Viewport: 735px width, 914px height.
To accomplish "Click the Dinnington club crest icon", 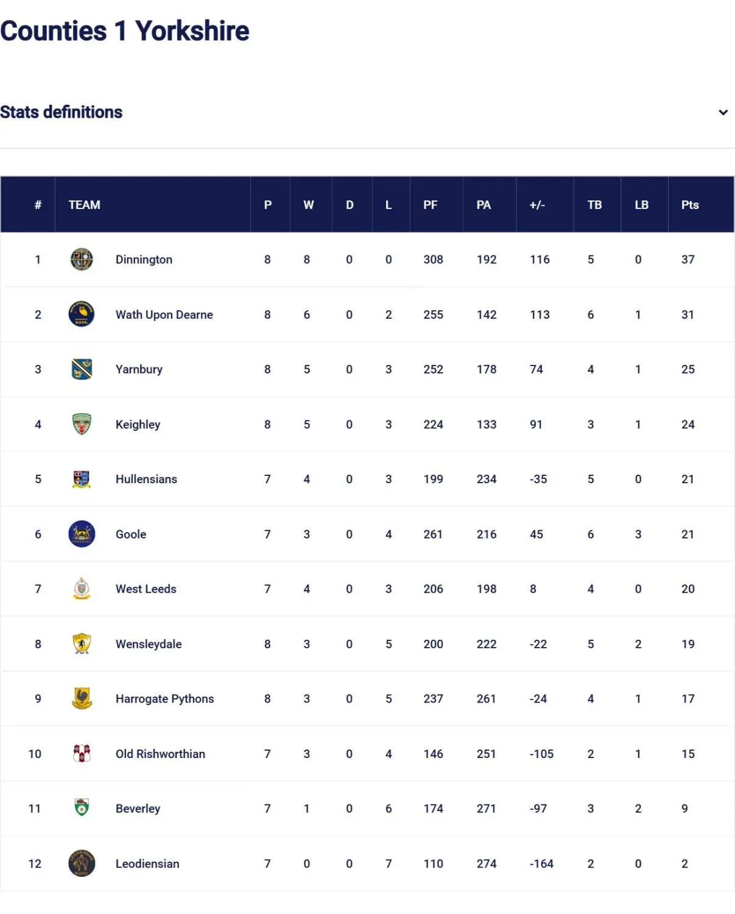I will 82,260.
